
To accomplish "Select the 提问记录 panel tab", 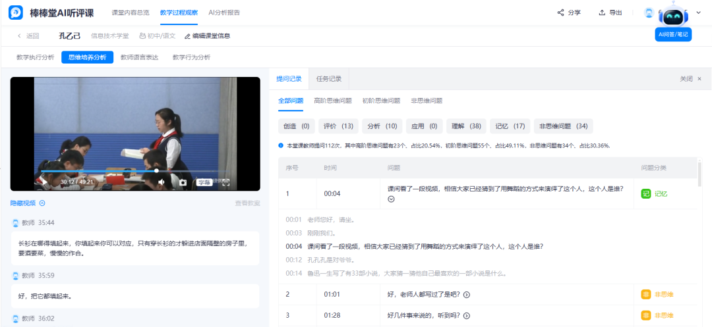I will 289,79.
